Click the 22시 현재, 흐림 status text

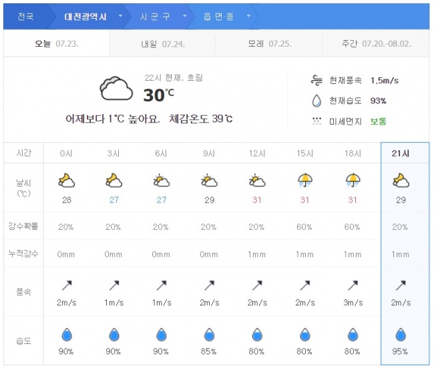pyautogui.click(x=174, y=77)
